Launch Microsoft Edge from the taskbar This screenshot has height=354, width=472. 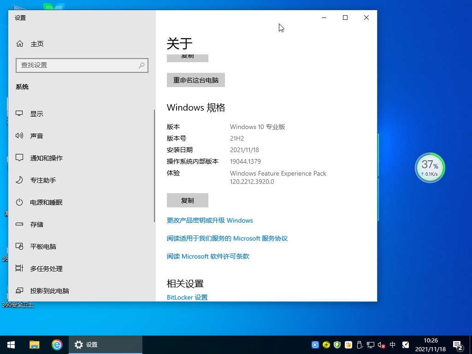coord(57,344)
